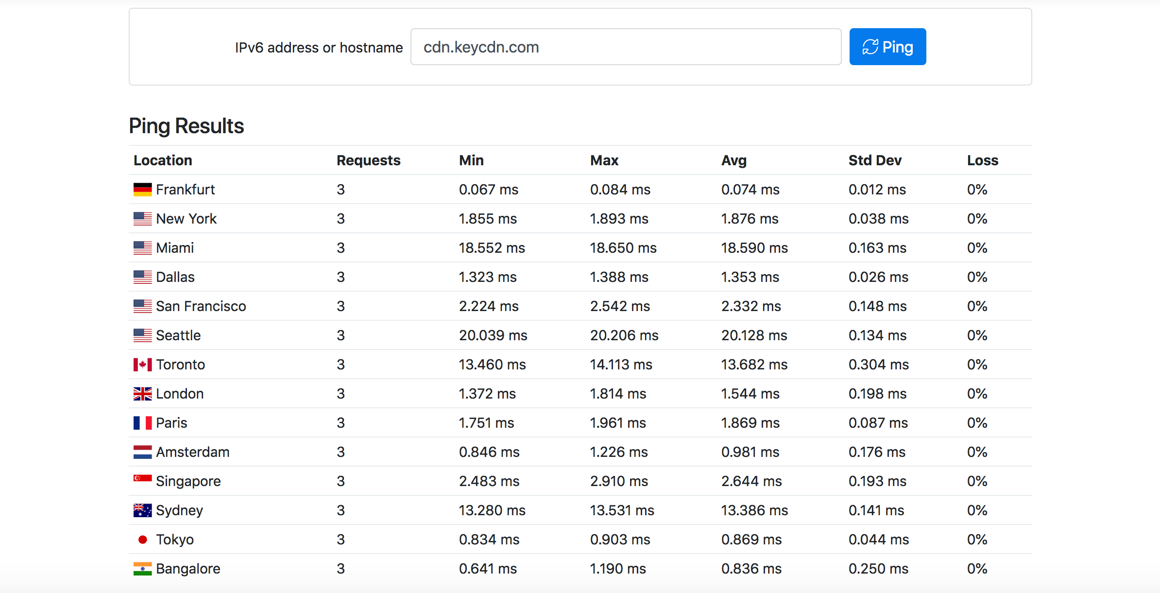Viewport: 1160px width, 593px height.
Task: Click Paris std dev value 0.087 ms
Action: (x=878, y=423)
